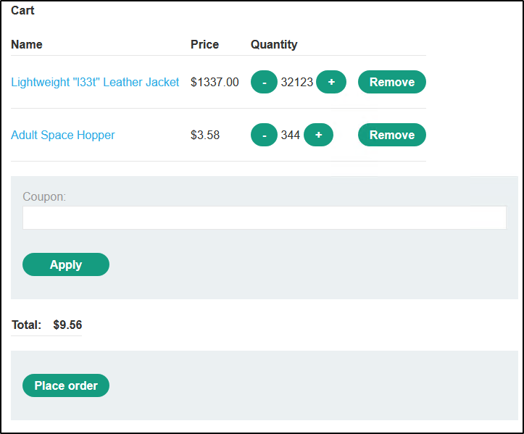Click the Leather Jacket quantity value 32123
Image resolution: width=524 pixels, height=434 pixels.
297,82
